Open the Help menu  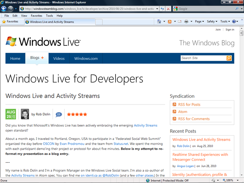(x=59, y=16)
